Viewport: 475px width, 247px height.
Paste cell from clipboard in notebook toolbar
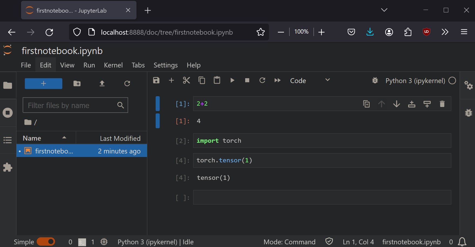click(x=217, y=80)
